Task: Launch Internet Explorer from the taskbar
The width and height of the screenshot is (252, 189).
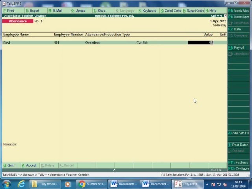Action: 21,184
